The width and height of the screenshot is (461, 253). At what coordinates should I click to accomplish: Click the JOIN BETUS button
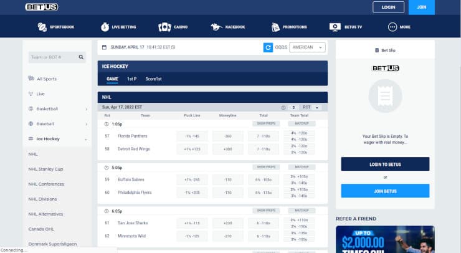point(385,191)
